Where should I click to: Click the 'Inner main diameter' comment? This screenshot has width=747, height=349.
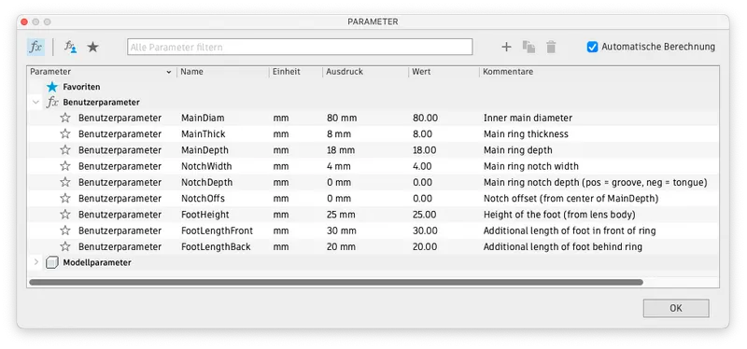point(528,118)
